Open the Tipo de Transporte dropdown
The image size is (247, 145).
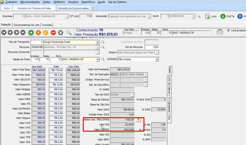[97, 42]
